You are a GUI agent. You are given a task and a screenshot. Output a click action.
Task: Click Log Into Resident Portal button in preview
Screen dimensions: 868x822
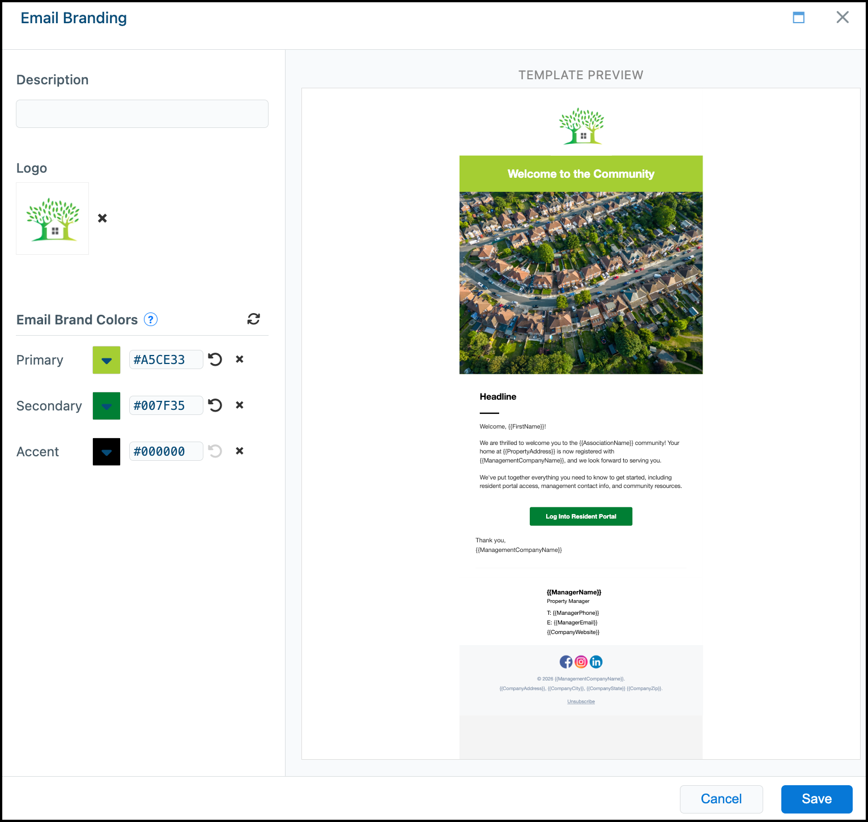pos(581,516)
